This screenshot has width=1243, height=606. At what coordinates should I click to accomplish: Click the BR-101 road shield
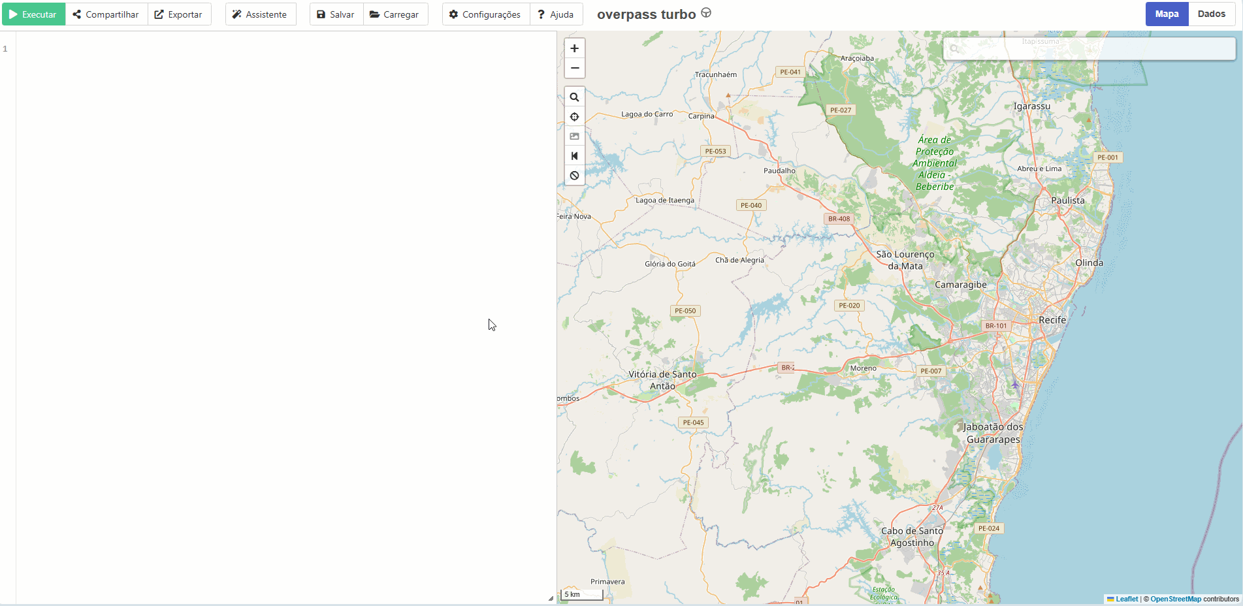click(x=996, y=326)
